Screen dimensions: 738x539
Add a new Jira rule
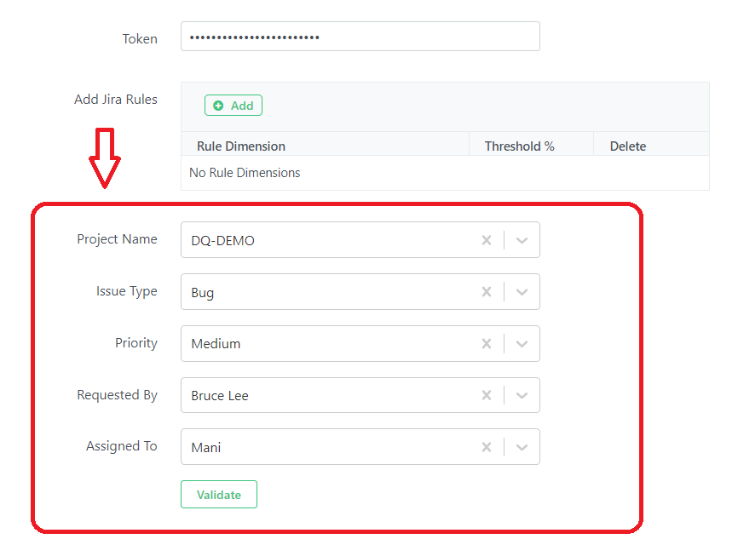(x=234, y=106)
